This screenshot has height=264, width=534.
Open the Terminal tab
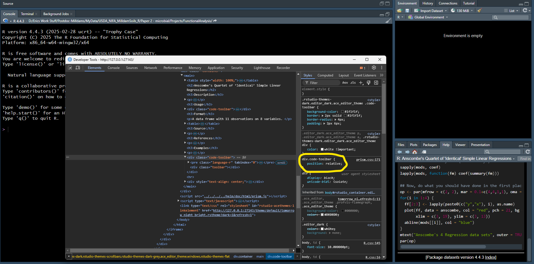coord(27,14)
